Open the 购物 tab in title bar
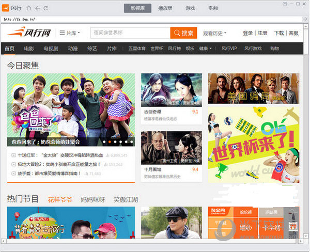 click(x=213, y=8)
